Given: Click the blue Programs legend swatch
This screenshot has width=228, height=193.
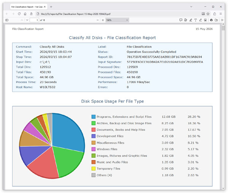Looking at the screenshot, I should (x=93, y=117).
